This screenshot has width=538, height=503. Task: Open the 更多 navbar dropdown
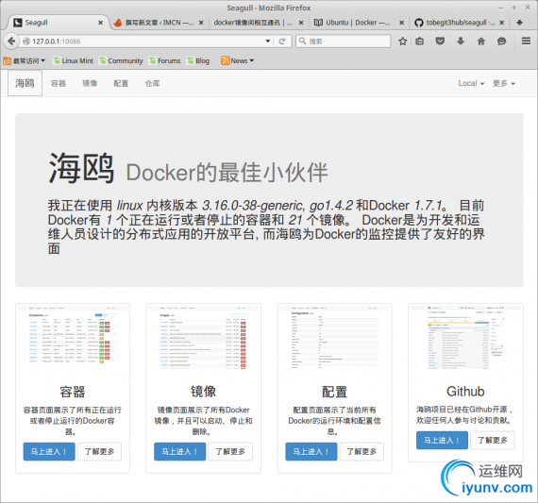click(x=504, y=83)
